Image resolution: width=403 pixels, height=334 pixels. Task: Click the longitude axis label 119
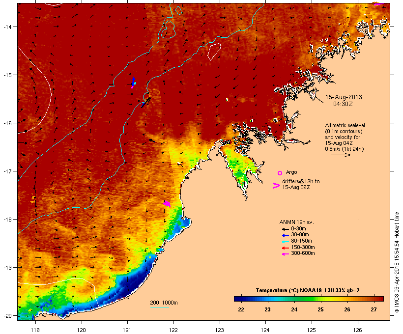coord(35,330)
